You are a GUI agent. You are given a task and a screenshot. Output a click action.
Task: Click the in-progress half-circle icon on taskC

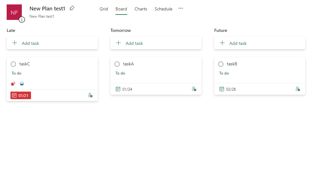[x=22, y=84]
